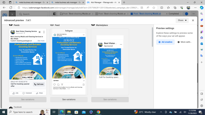Open a new browser tab

coord(124,2)
